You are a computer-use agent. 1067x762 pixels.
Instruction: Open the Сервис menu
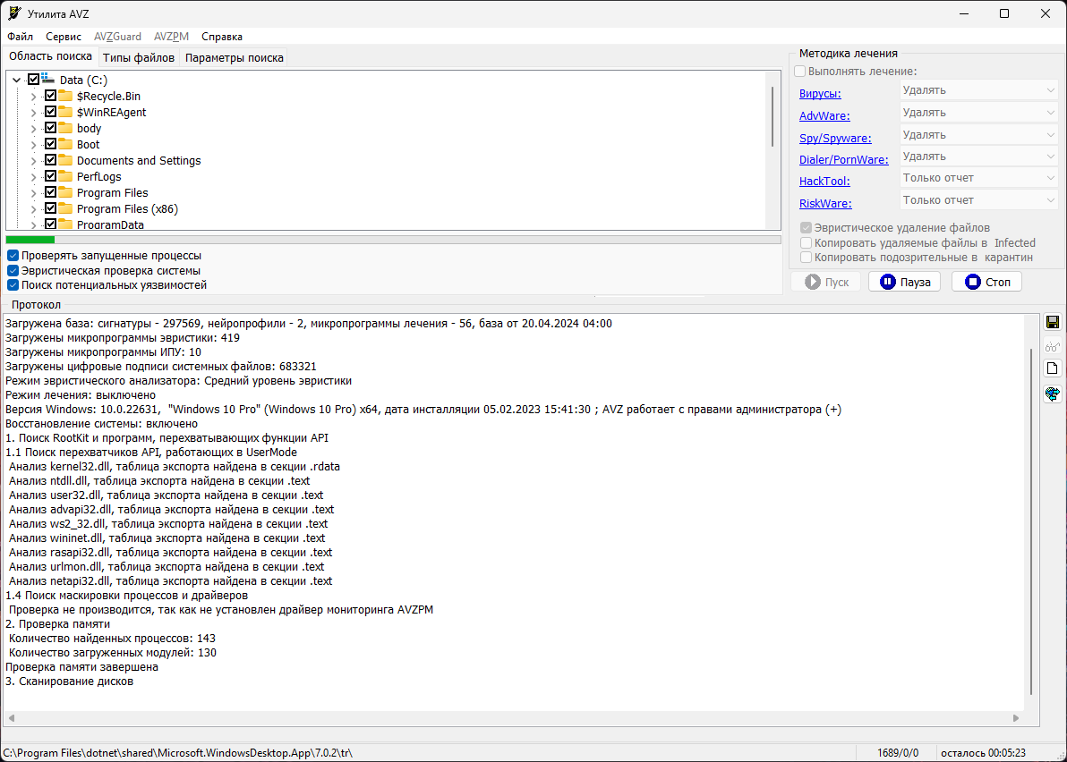pos(64,37)
